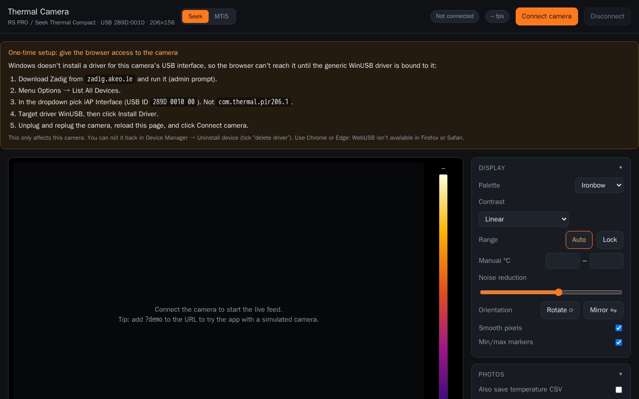The image size is (639, 399).
Task: Switch to the MTi5 camera tab
Action: point(222,16)
